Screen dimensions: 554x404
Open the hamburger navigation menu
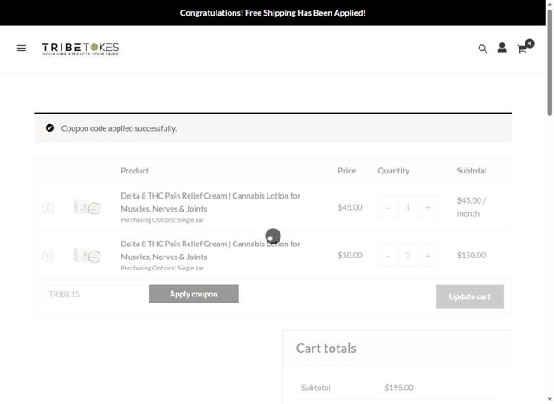coord(22,48)
